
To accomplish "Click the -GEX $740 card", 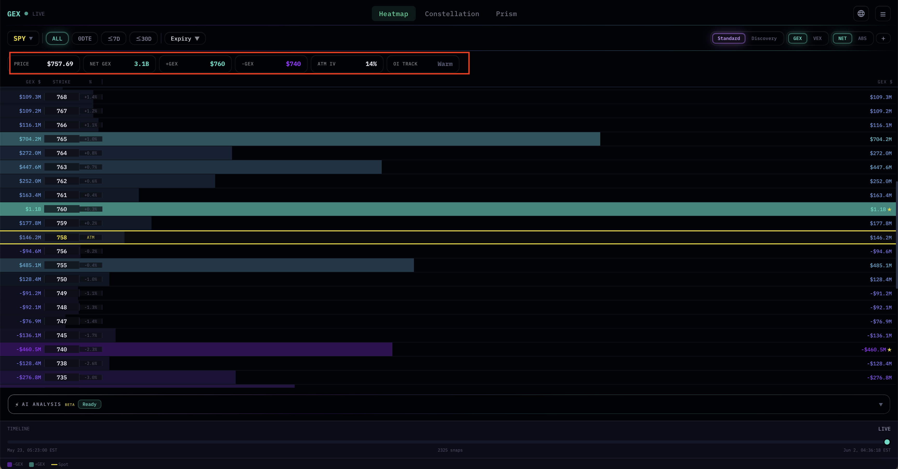I will coord(271,64).
